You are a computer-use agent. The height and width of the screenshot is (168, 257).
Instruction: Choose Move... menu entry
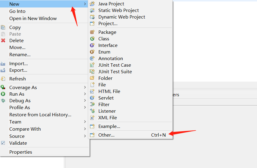point(44,48)
